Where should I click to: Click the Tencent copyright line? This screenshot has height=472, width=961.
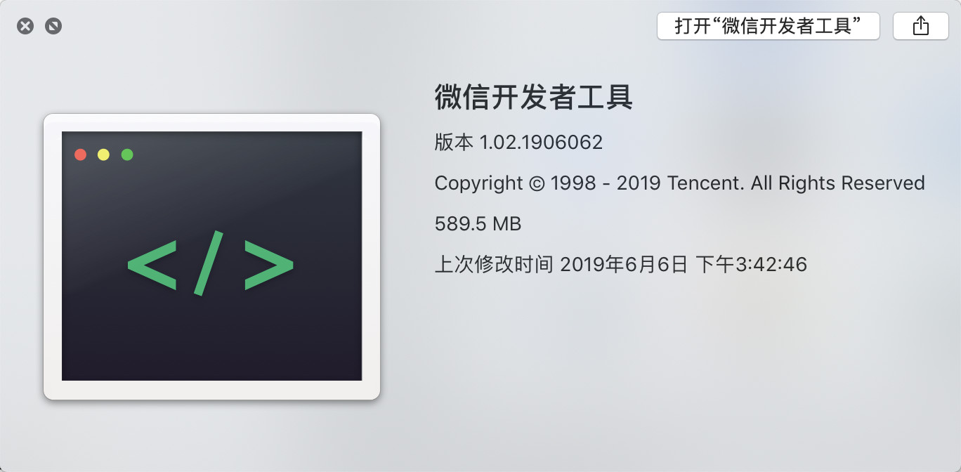pyautogui.click(x=679, y=183)
